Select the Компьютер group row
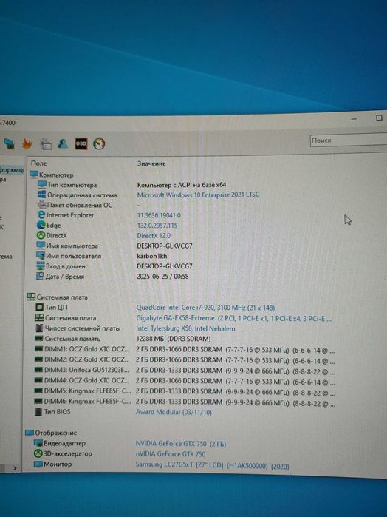 [x=52, y=175]
